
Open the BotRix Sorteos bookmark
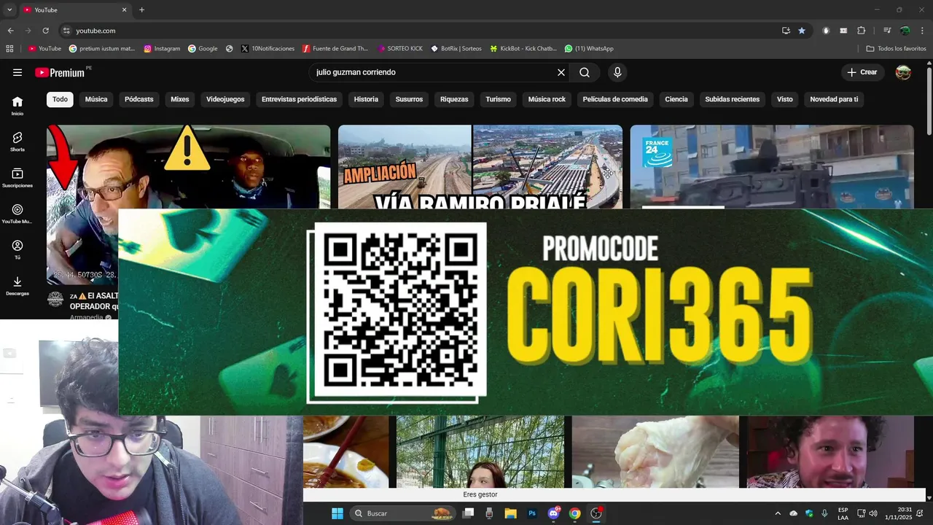456,48
